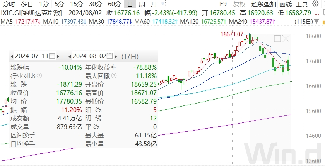
Task: Click the 涨跌幅 value -10.04%
Action: pos(70,68)
